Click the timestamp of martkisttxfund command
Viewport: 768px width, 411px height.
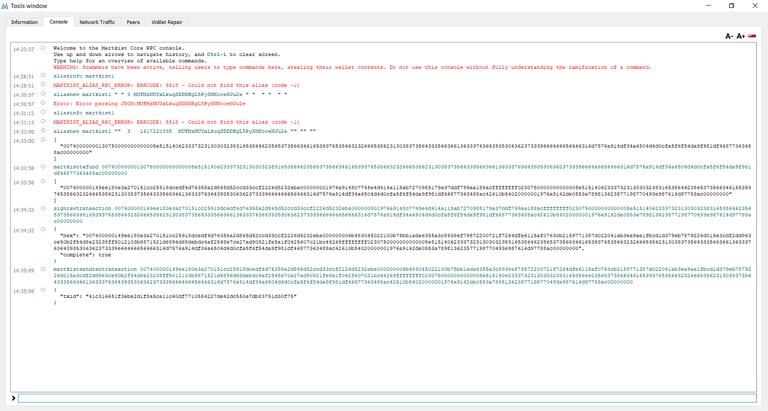(23, 168)
